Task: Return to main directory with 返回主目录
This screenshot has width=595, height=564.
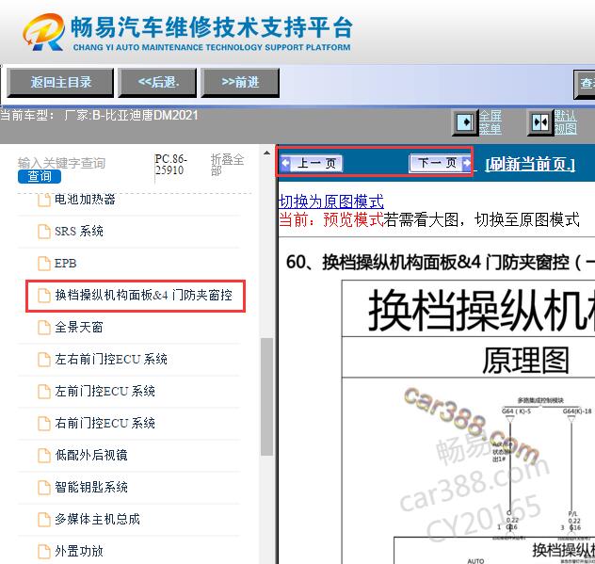Action: point(60,82)
